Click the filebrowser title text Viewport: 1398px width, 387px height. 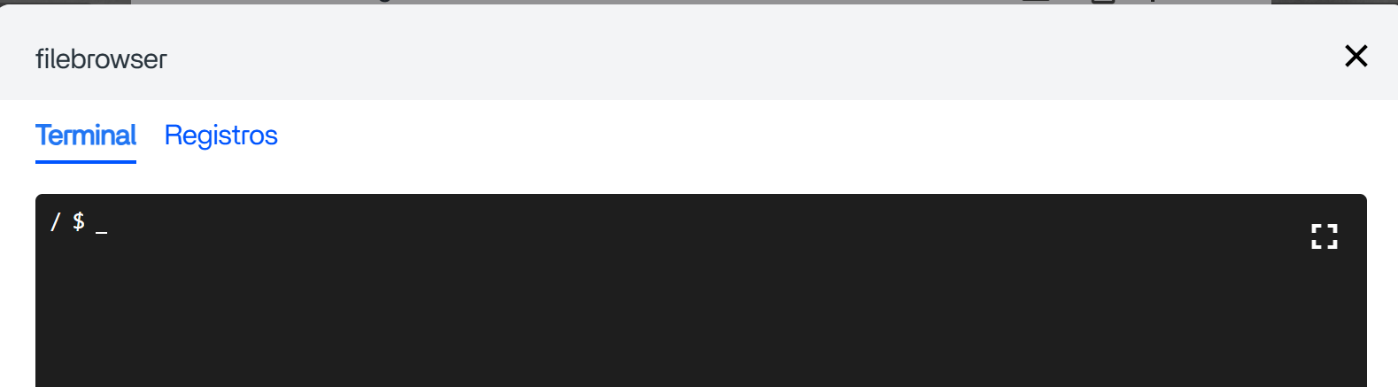point(101,59)
